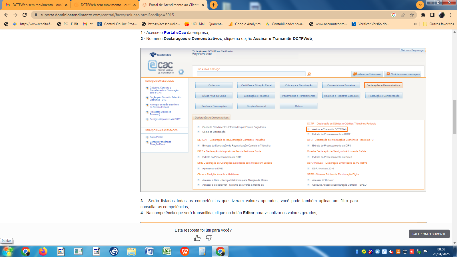Click the scrollbar up arrow

(454, 32)
